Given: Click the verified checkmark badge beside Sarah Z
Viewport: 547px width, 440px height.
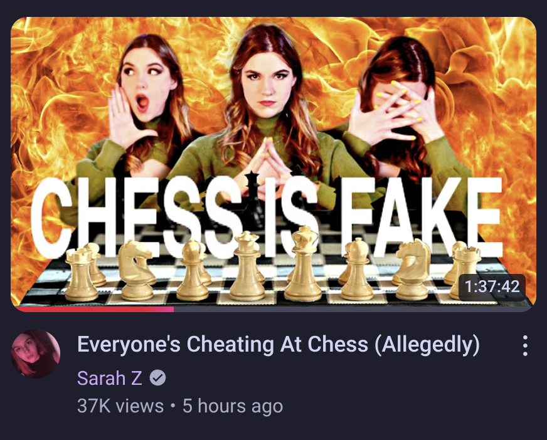Looking at the screenshot, I should (x=157, y=377).
